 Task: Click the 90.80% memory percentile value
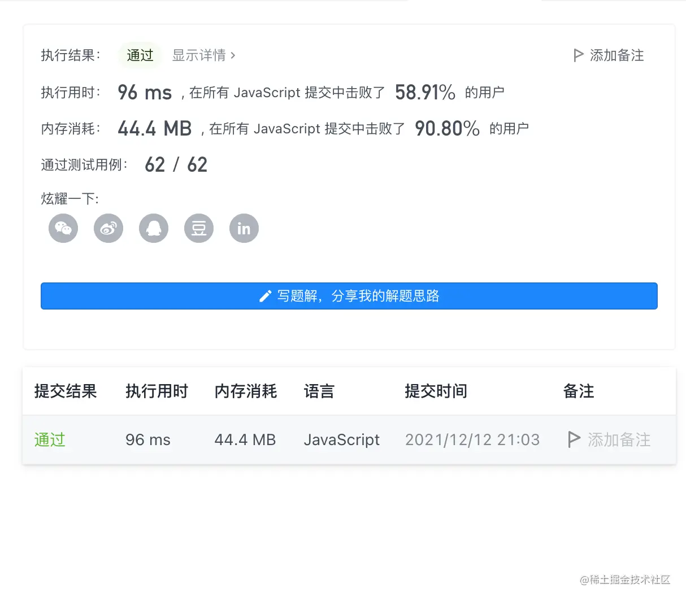pos(447,128)
